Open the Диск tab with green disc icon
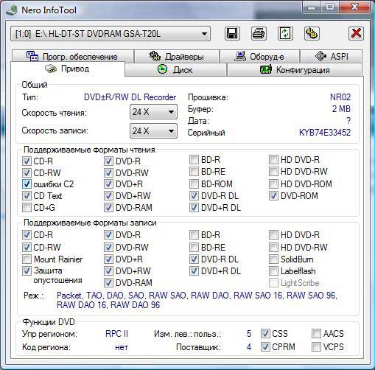The width and height of the screenshot is (375, 370). point(175,70)
